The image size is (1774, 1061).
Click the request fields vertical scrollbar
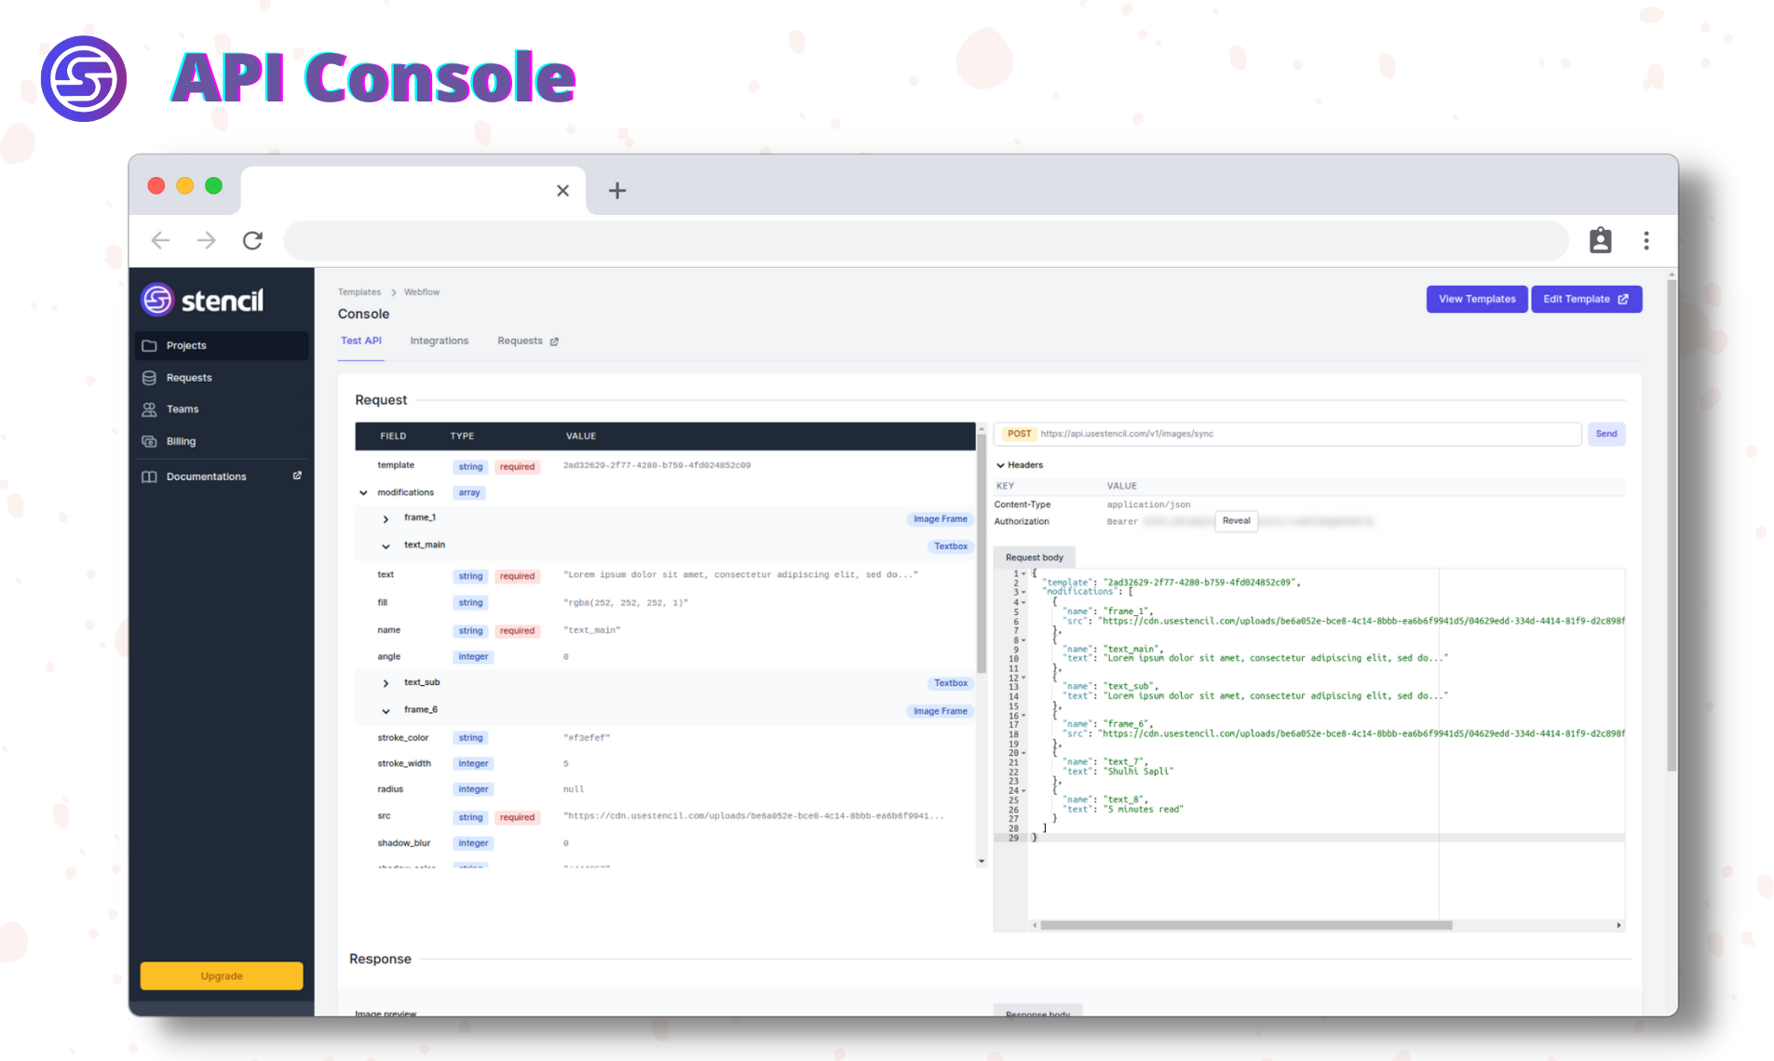[982, 553]
